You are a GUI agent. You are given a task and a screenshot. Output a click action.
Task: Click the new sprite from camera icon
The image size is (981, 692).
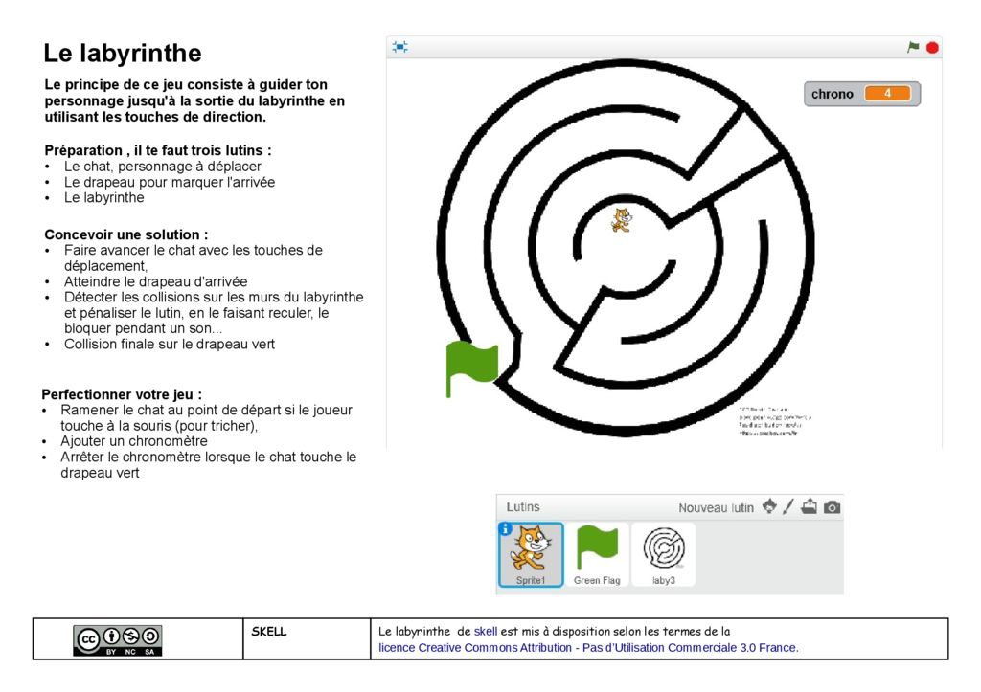(x=832, y=507)
